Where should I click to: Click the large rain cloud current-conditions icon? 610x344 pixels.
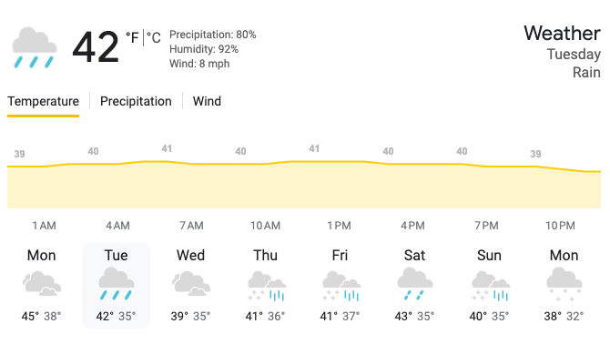point(35,47)
